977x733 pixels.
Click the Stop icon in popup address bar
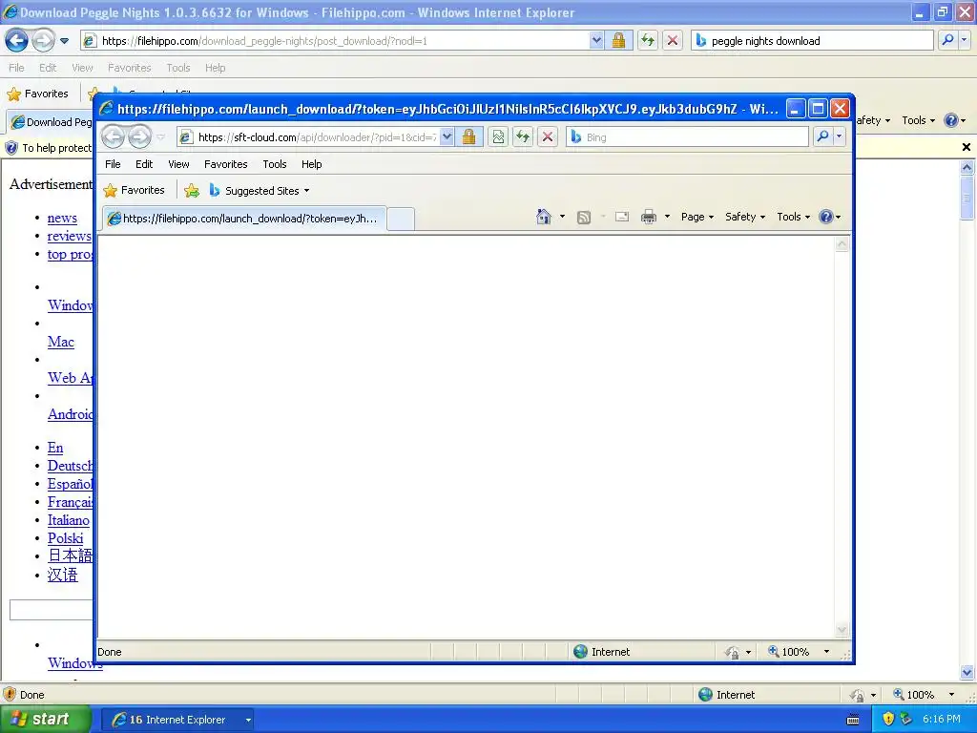548,137
